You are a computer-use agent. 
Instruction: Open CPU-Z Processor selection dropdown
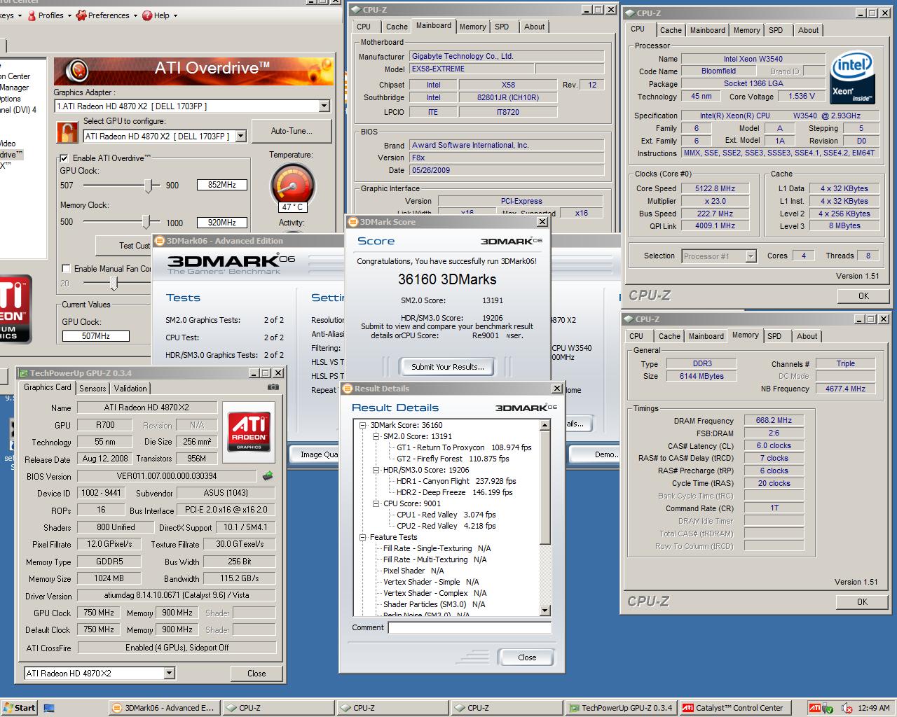(751, 256)
